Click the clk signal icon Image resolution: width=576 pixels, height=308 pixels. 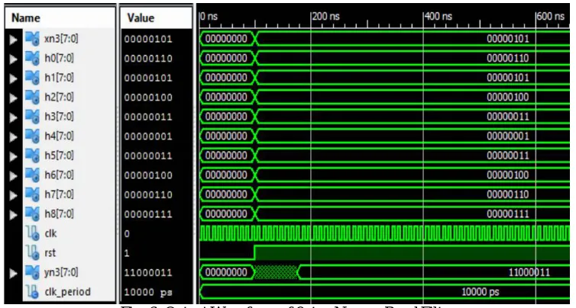(33, 233)
